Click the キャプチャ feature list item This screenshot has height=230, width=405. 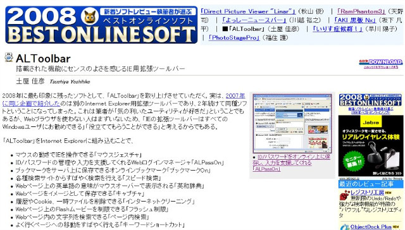point(80,193)
